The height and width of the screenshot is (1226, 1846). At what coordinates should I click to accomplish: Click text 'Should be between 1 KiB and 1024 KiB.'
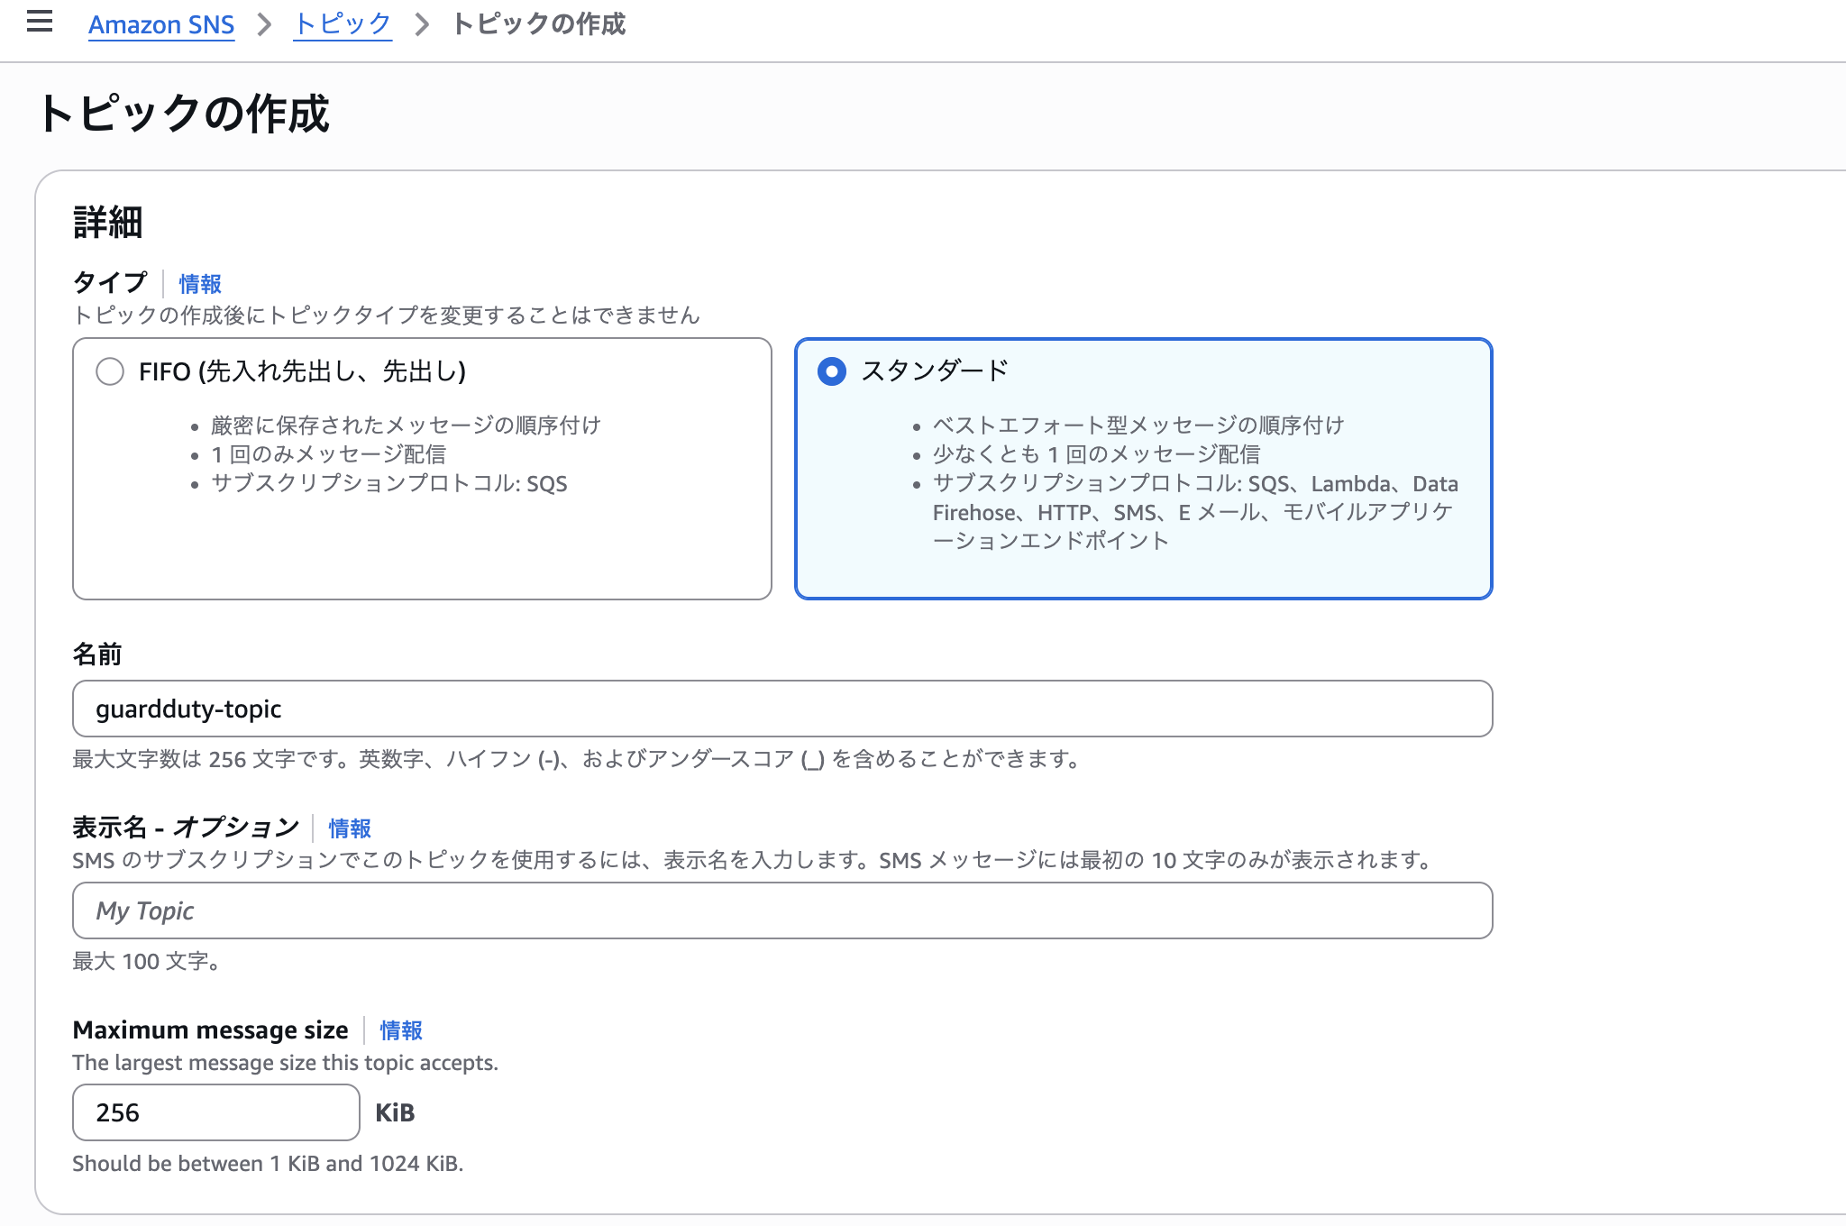pos(268,1164)
